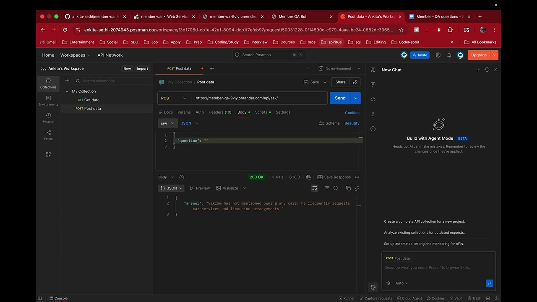Open the Info icon in right sidebar

coord(373,129)
